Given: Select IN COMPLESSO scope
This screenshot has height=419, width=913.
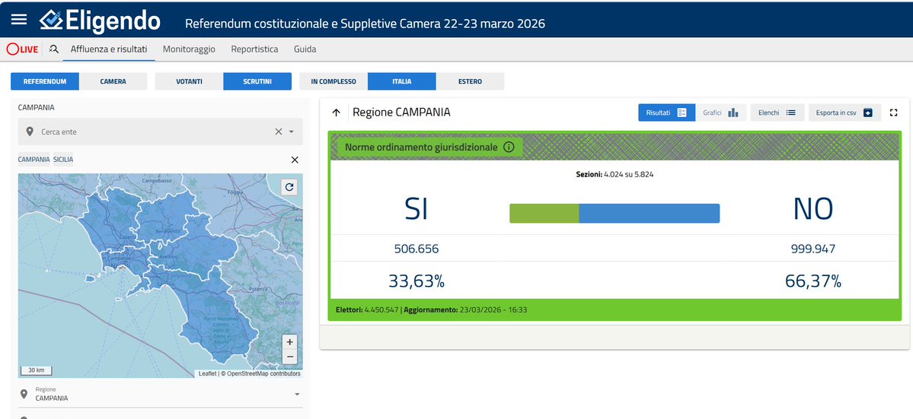Looking at the screenshot, I should click(x=334, y=81).
